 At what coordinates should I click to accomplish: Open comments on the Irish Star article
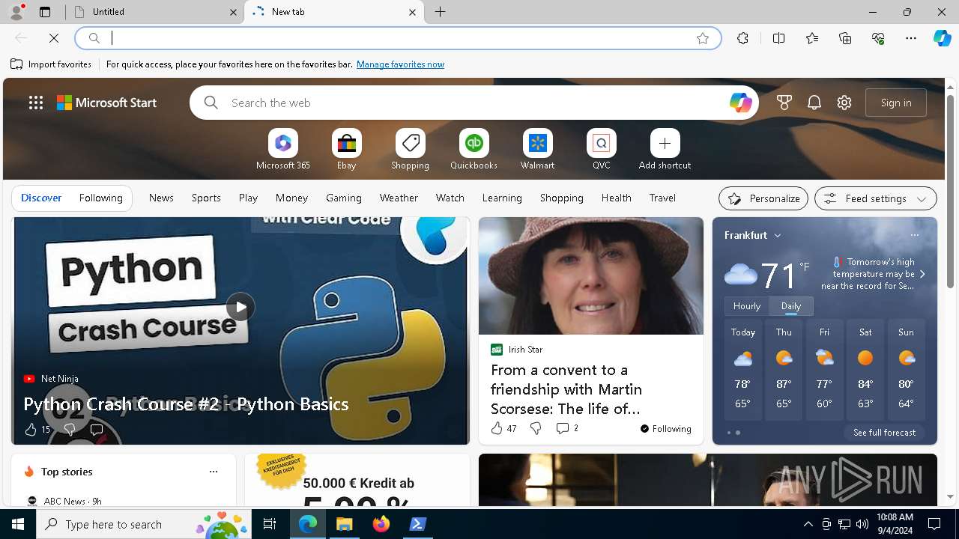click(566, 428)
